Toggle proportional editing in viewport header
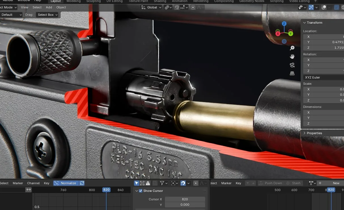Image resolution: width=344 pixels, height=210 pixels. click(193, 7)
